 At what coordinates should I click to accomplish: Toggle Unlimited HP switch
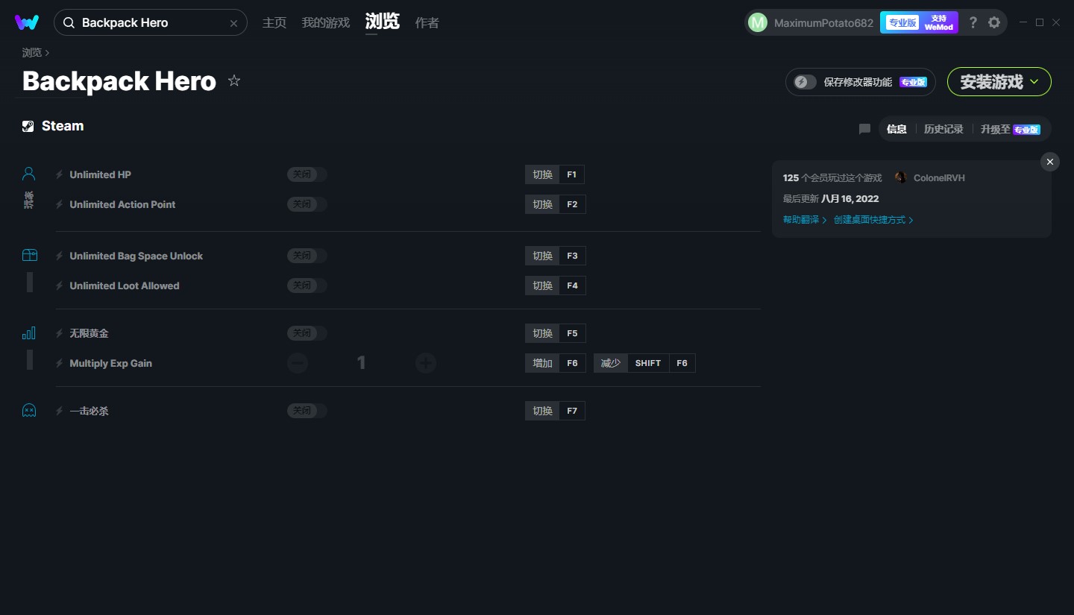click(307, 174)
